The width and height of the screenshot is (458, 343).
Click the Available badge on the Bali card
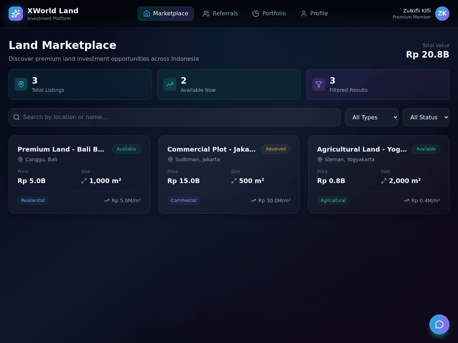pyautogui.click(x=126, y=149)
